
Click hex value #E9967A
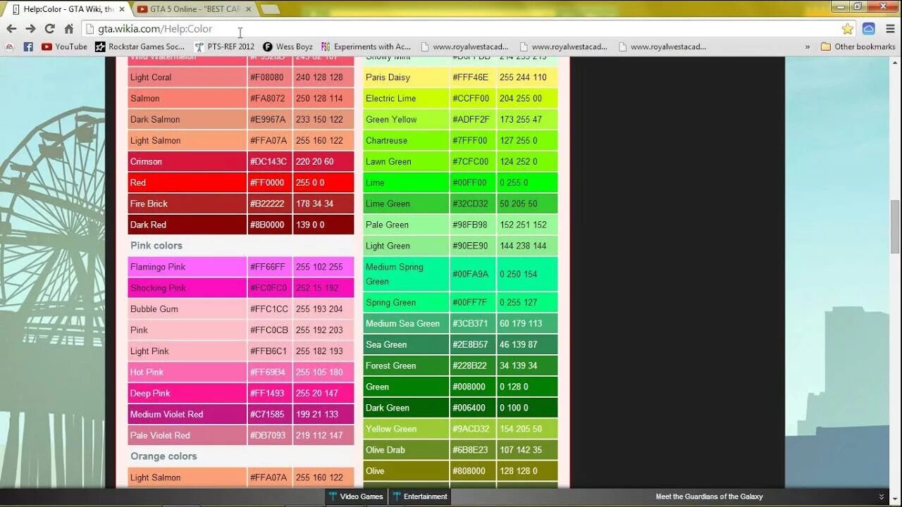268,120
